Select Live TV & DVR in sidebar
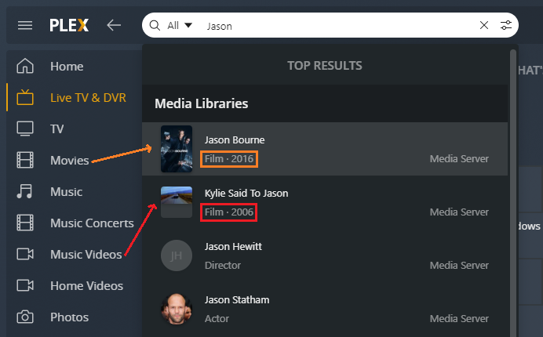The height and width of the screenshot is (337, 543). (x=88, y=97)
